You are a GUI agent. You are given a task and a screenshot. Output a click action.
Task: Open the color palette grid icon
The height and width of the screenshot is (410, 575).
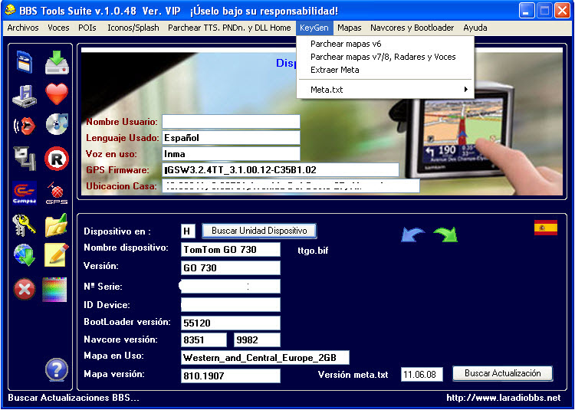(x=54, y=290)
